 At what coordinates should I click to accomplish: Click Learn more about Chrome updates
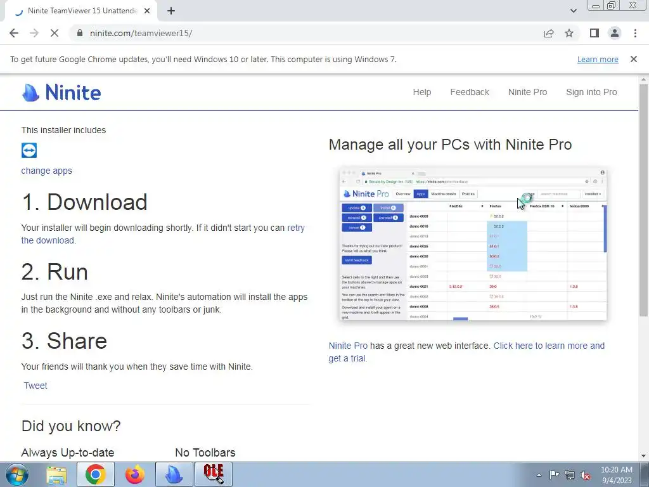598,59
